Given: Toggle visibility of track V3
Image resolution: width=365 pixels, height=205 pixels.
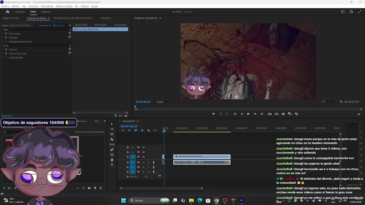Looking at the screenshot, I should coord(143,147).
